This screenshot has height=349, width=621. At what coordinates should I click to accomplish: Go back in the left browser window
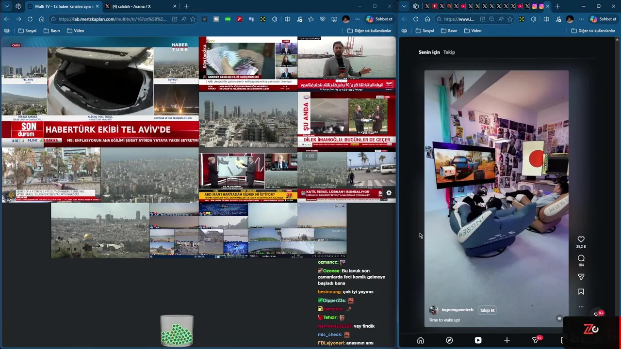click(6, 19)
